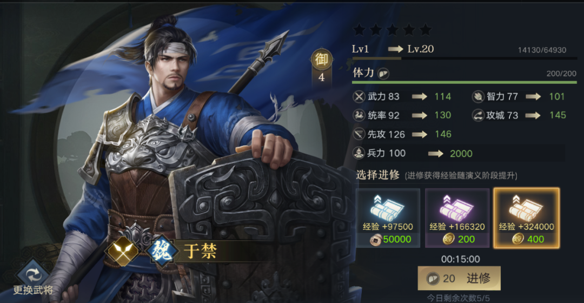Select the 经验 +324000 gold scroll option

point(527,218)
